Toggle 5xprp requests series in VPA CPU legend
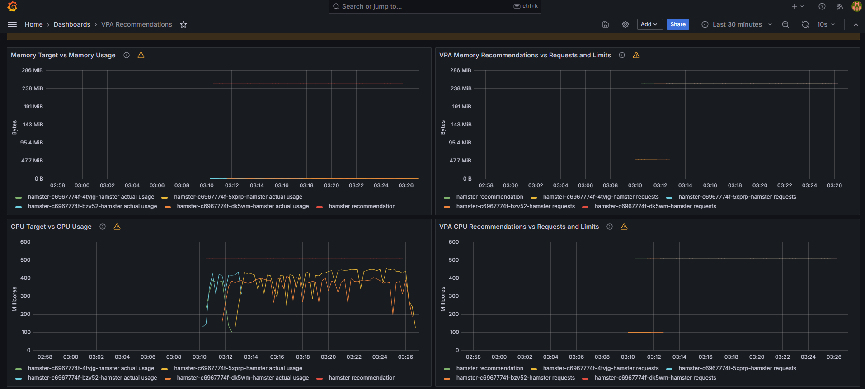This screenshot has width=865, height=389. [x=738, y=368]
